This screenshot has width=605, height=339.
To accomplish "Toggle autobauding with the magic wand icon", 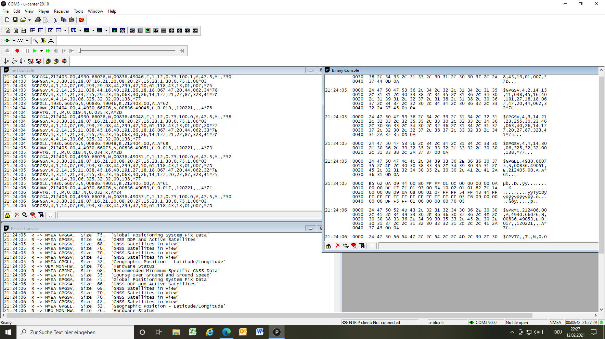I will [35, 41].
